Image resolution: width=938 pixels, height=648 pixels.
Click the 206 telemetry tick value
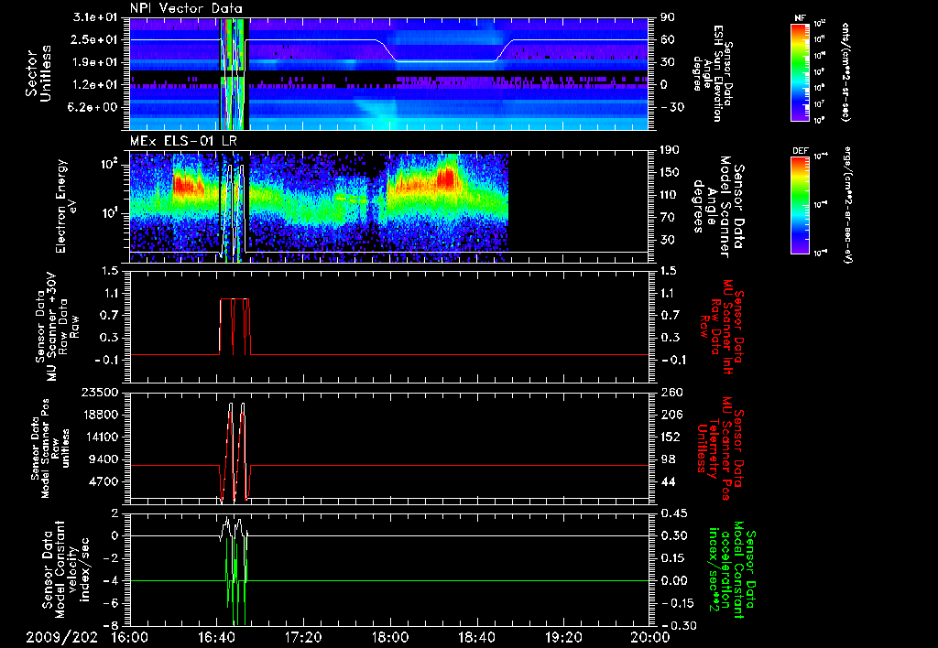(671, 415)
